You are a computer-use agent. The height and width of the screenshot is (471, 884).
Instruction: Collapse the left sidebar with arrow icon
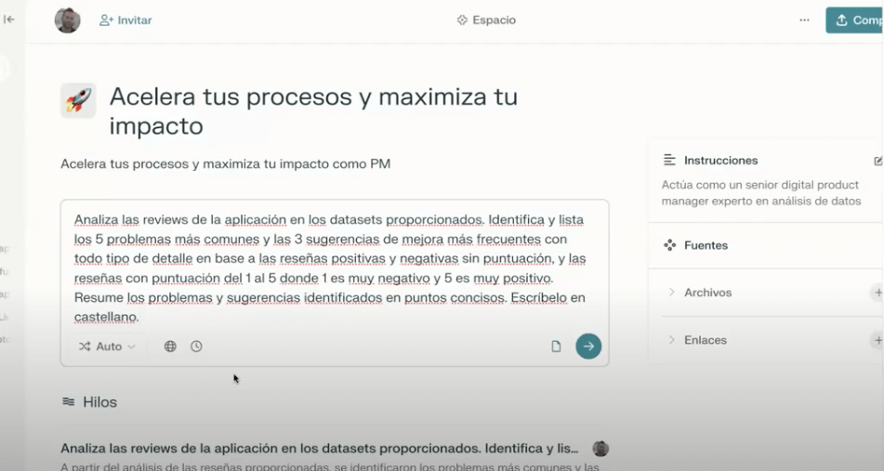tap(9, 20)
